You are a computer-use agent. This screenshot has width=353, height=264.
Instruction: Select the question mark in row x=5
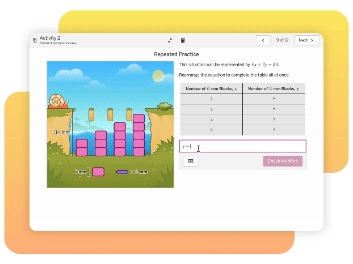pyautogui.click(x=274, y=130)
